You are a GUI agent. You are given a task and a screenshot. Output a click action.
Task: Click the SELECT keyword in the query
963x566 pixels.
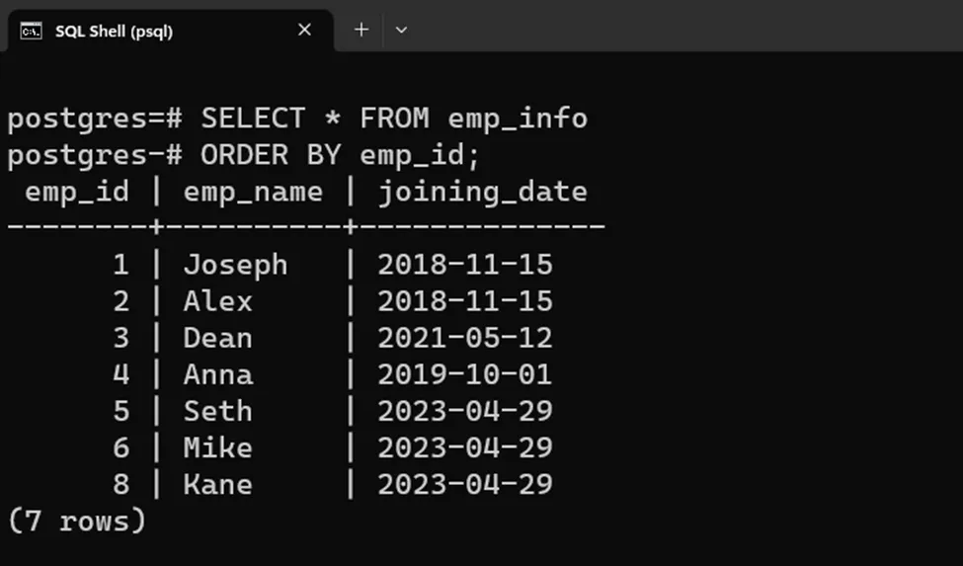[x=253, y=119]
